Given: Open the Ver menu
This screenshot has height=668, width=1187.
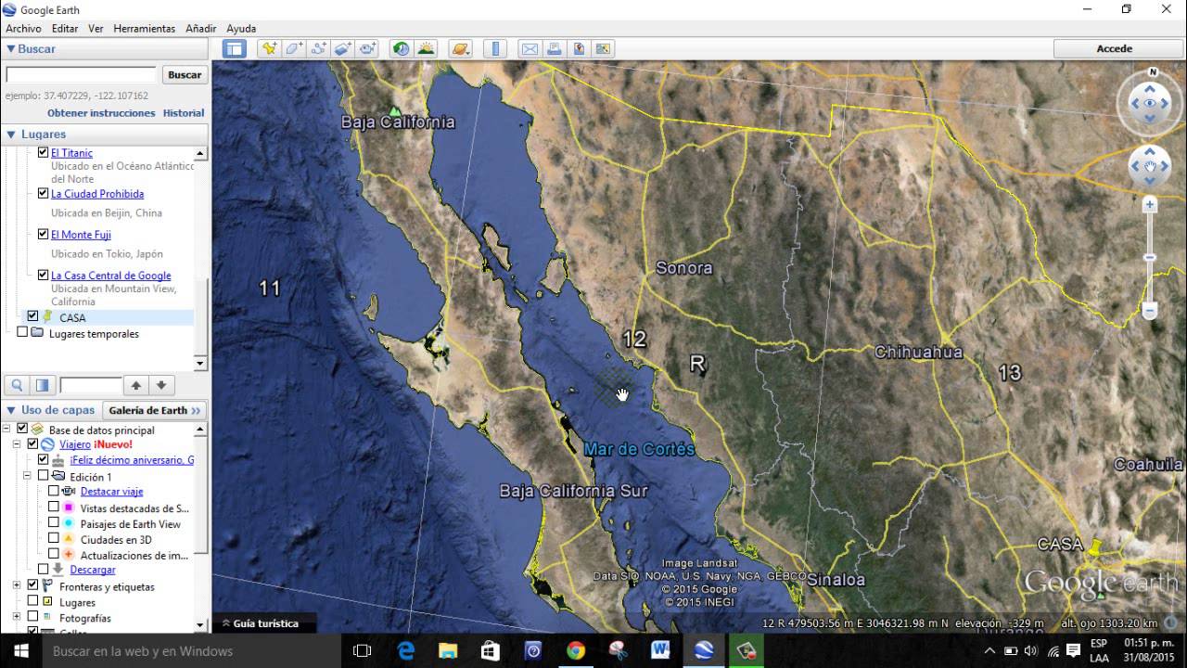Looking at the screenshot, I should (x=96, y=29).
